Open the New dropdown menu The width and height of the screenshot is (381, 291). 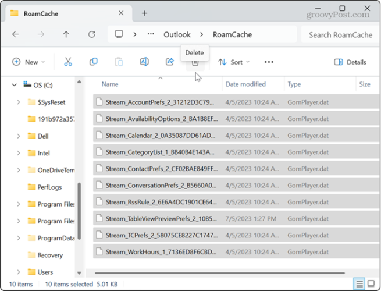click(x=29, y=62)
